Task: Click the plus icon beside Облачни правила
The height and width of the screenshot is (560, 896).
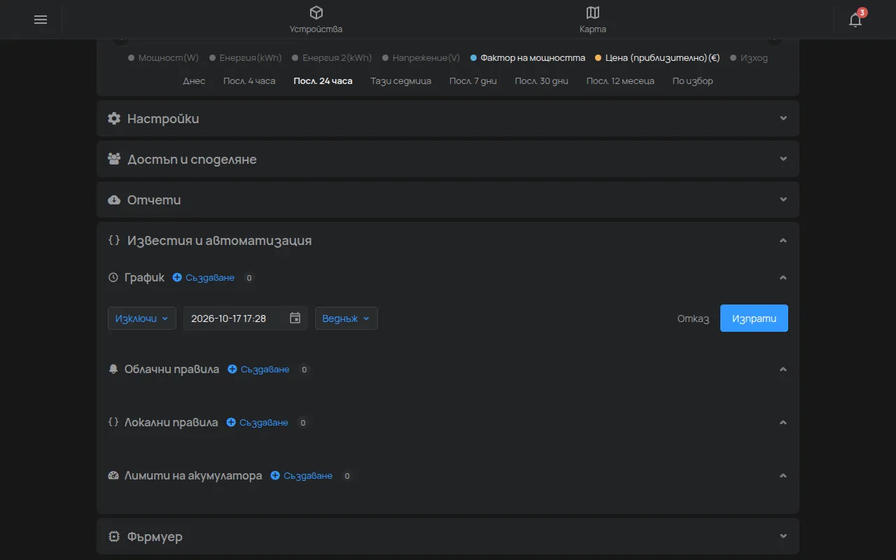Action: 232,370
